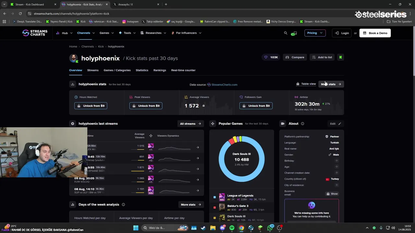Open Spotify from the taskbar
Viewport: 415px width, 233px height.
[232, 228]
